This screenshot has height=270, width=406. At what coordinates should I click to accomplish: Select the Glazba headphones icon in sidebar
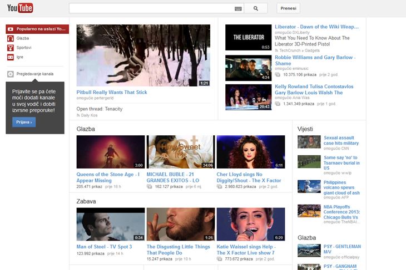point(11,38)
